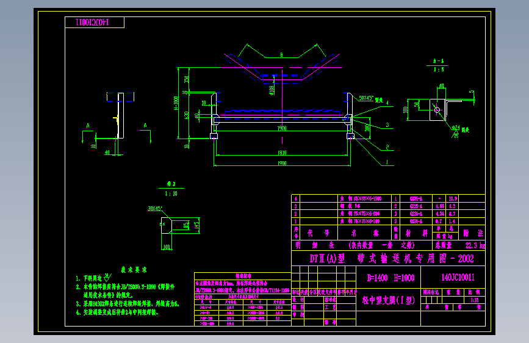Click part callout number 2 on the leader

click(387, 147)
